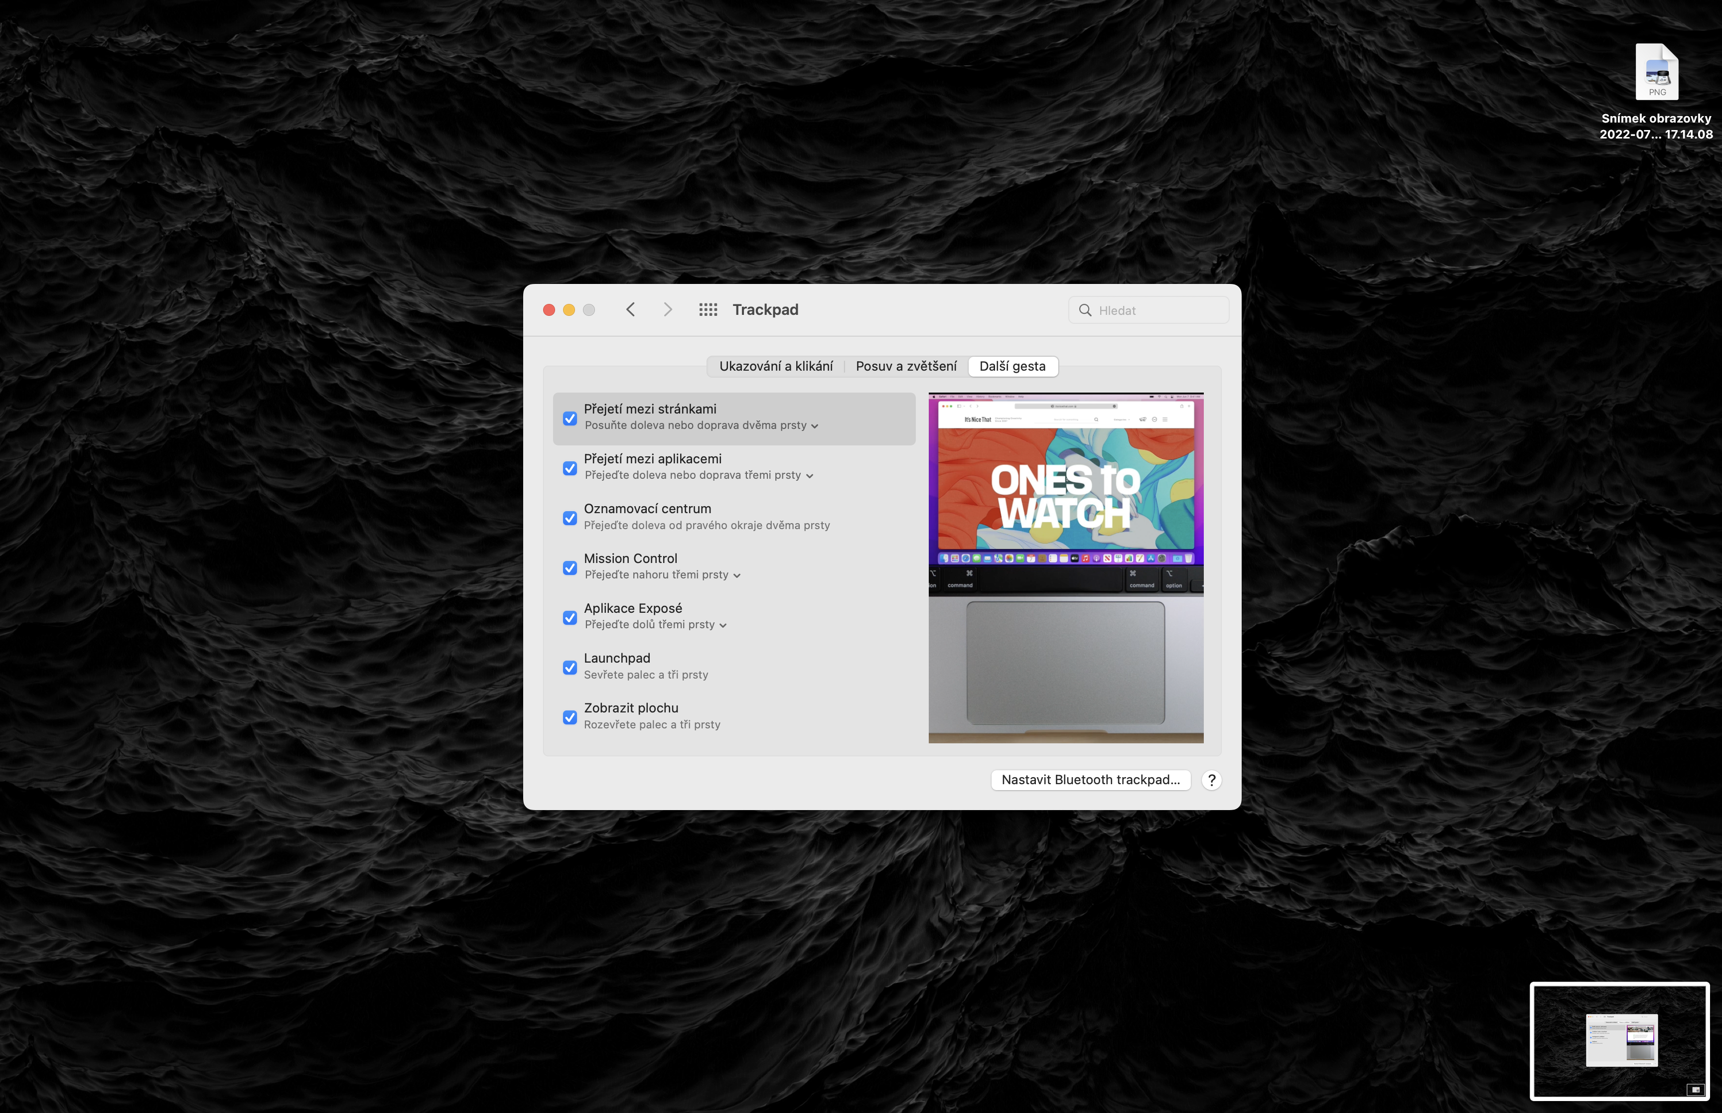Image resolution: width=1722 pixels, height=1113 pixels.
Task: Click the red close window button
Action: click(549, 309)
